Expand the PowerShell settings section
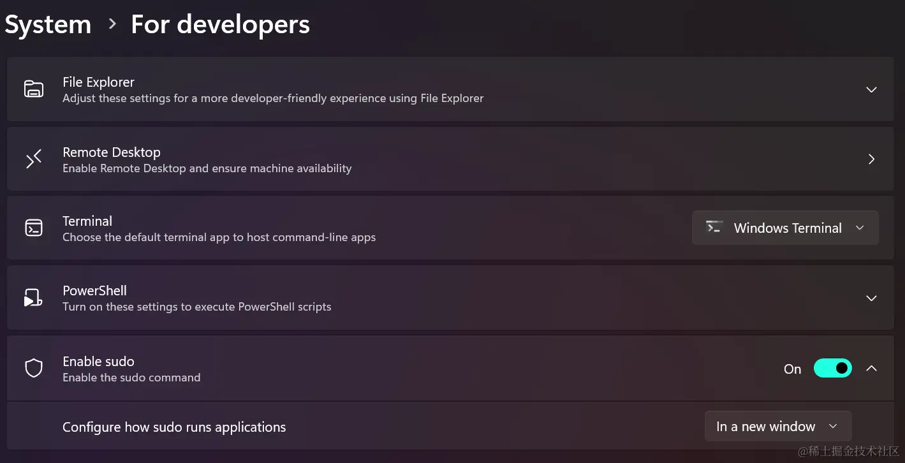This screenshot has width=905, height=463. point(871,298)
